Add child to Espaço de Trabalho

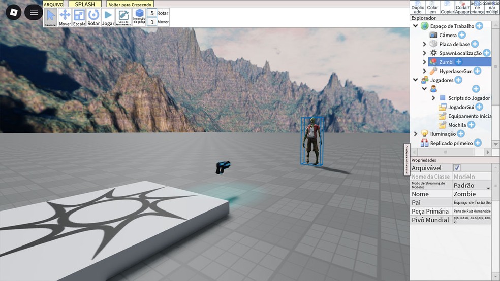[479, 26]
